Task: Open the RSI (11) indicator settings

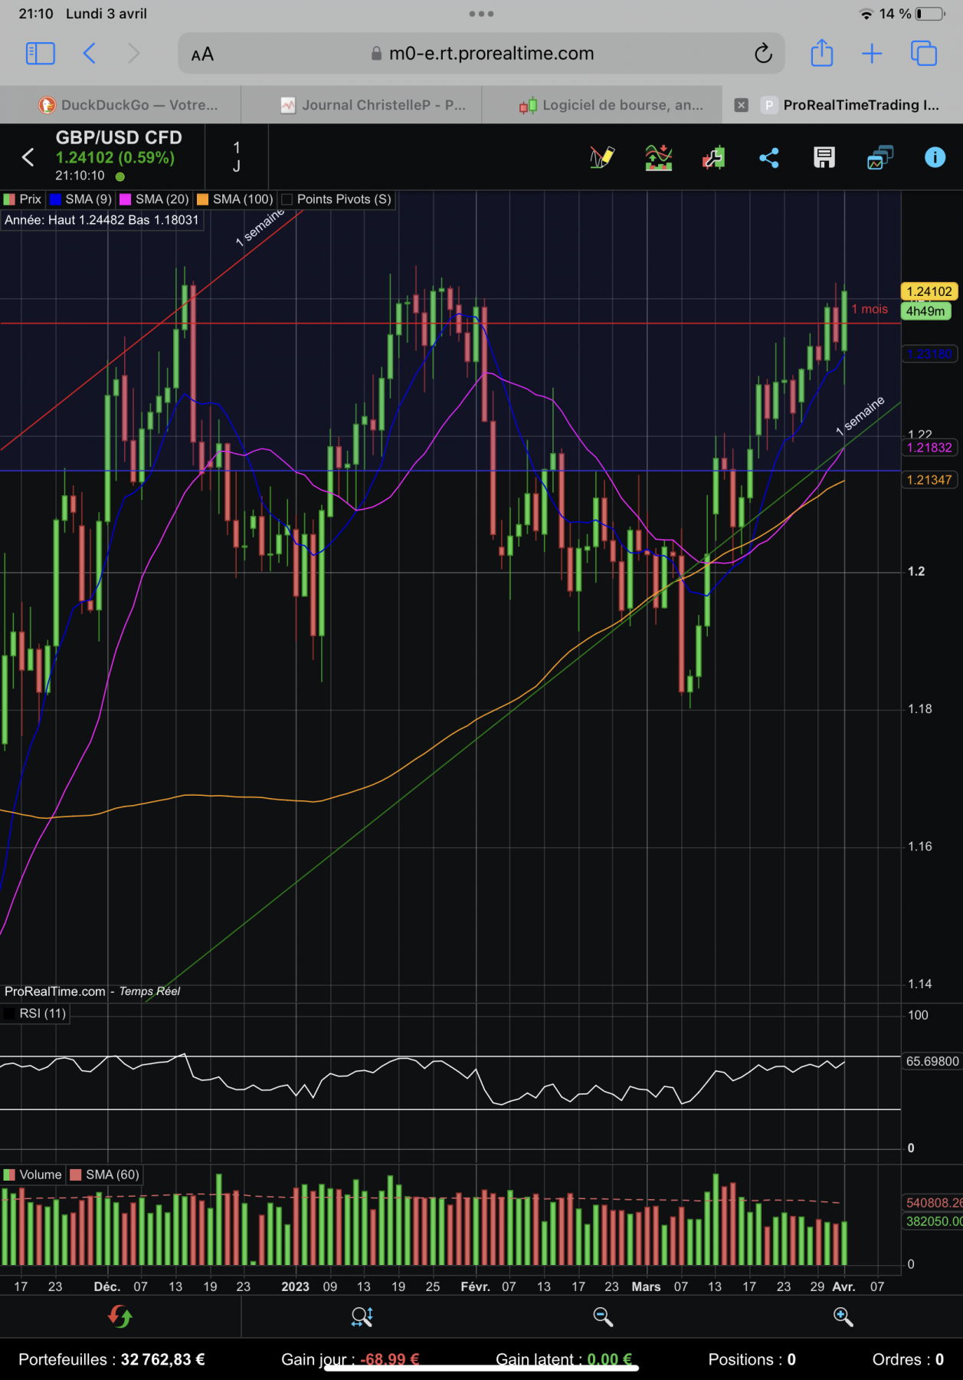Action: (x=35, y=1014)
